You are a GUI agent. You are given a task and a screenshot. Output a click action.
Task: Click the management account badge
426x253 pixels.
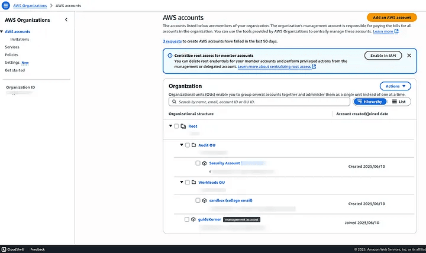click(241, 219)
